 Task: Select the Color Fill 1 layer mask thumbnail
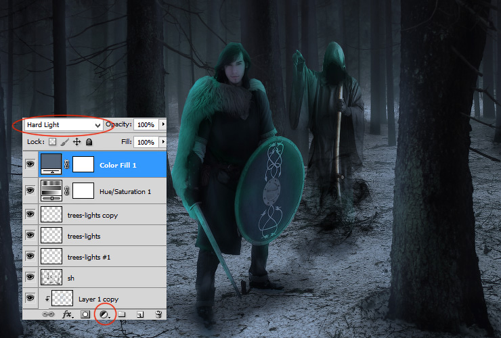click(x=83, y=164)
